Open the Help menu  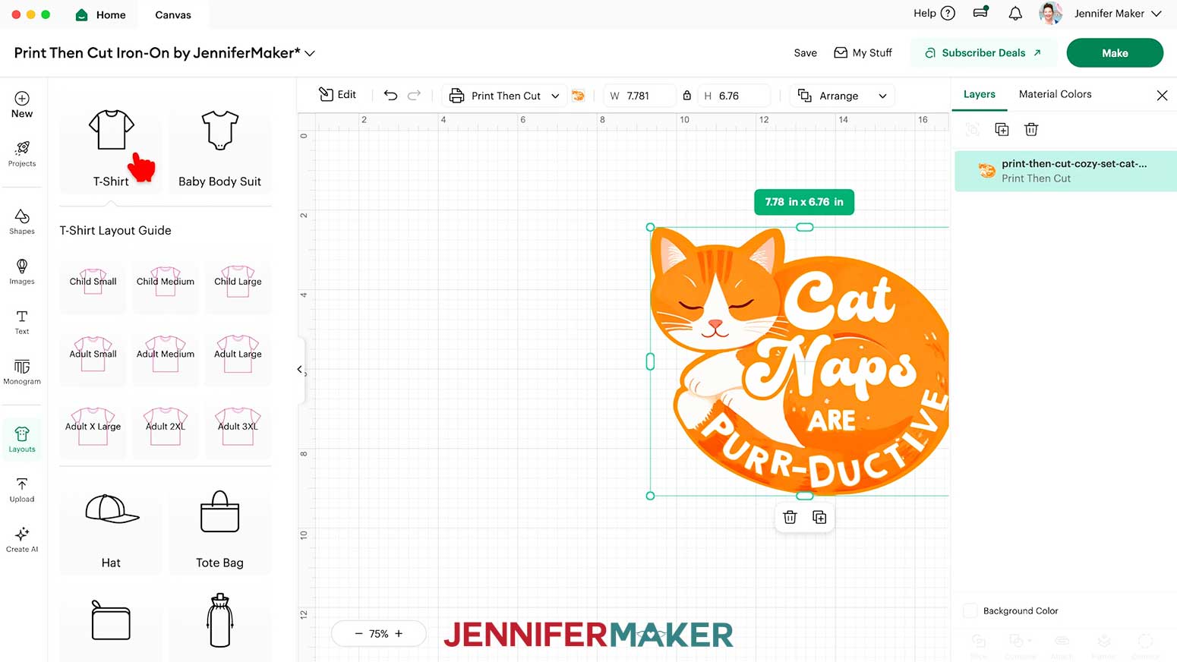tap(934, 13)
